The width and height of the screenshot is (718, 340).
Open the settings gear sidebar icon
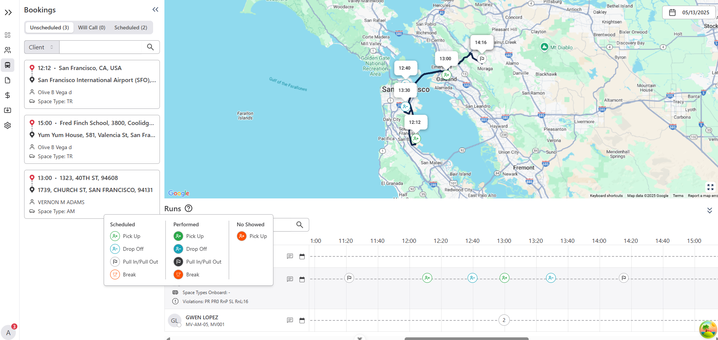coord(8,125)
